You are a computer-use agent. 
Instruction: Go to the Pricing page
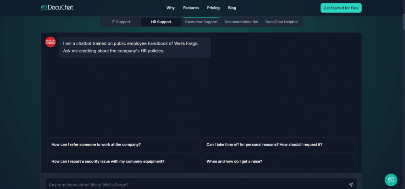click(213, 8)
